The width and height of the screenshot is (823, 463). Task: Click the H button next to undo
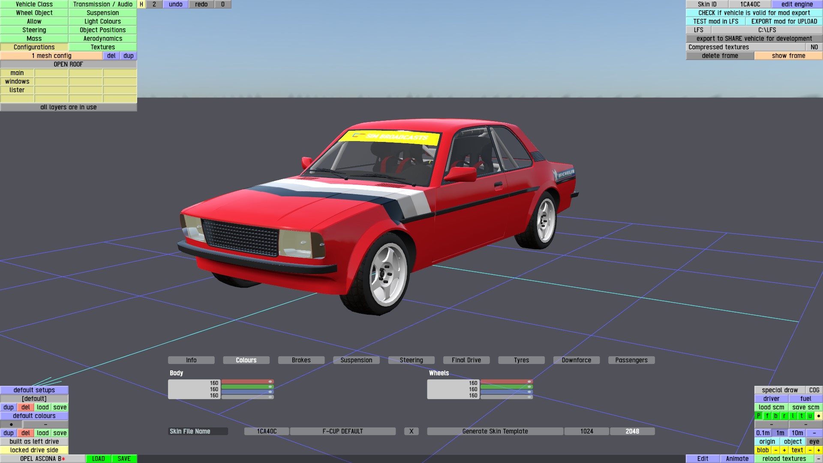coord(141,4)
